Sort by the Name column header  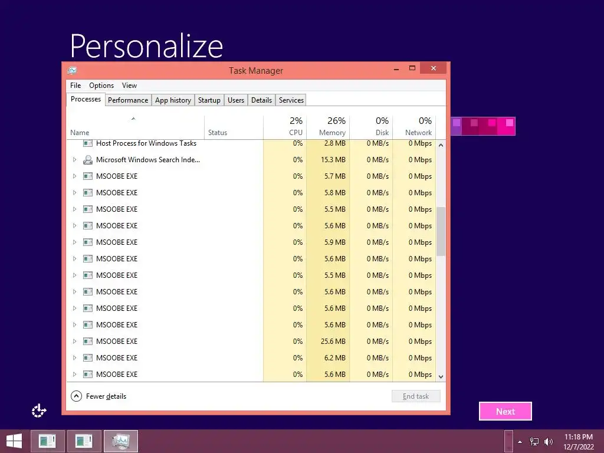click(x=135, y=127)
